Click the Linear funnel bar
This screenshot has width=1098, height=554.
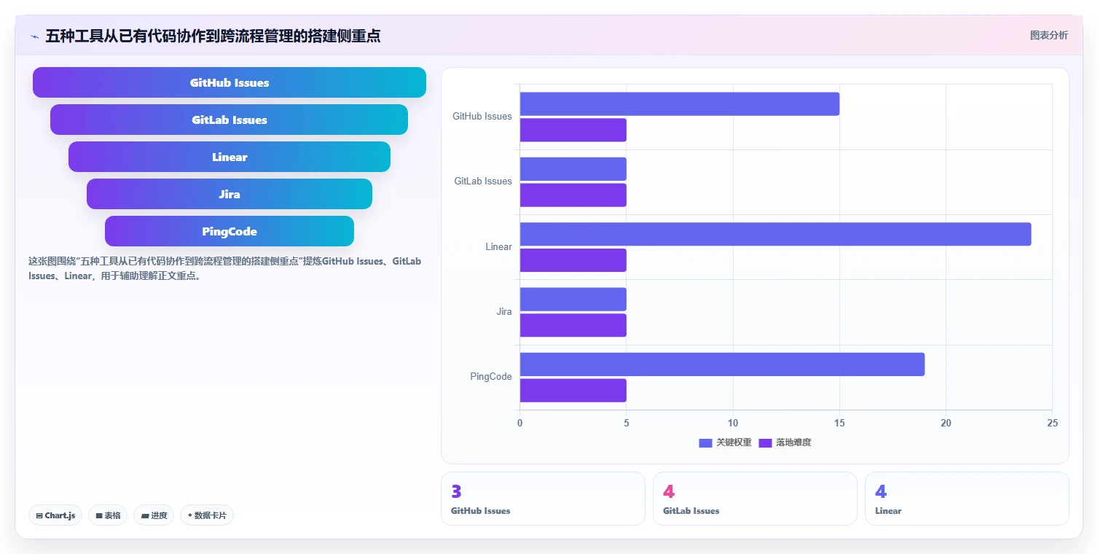click(x=230, y=157)
